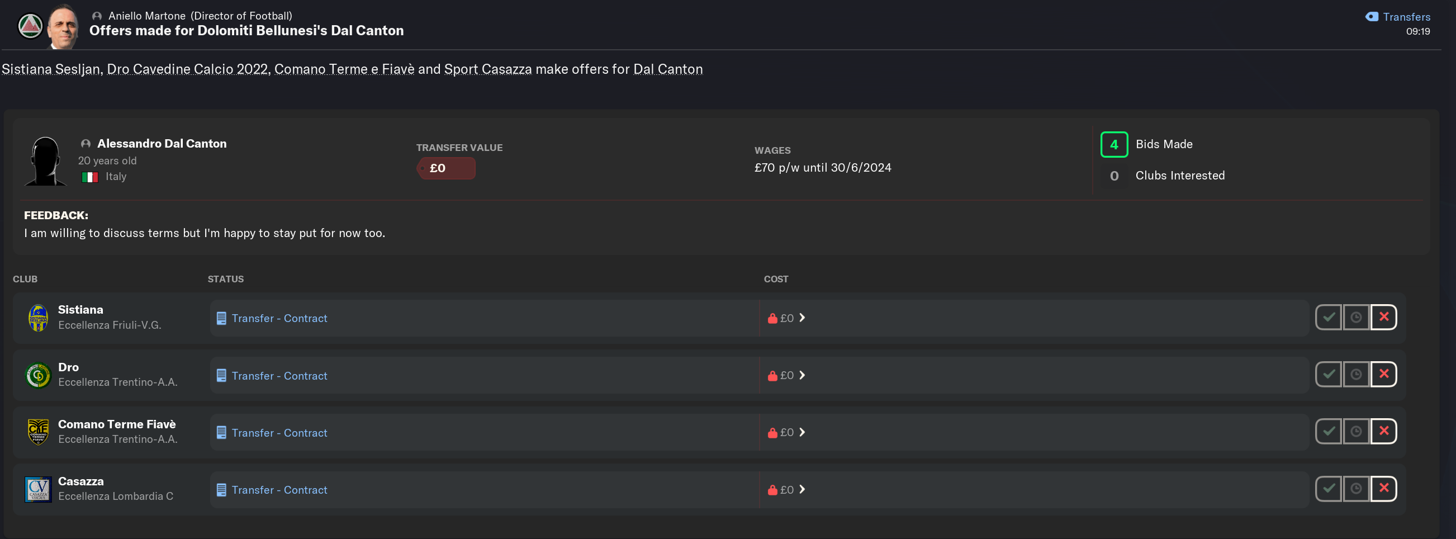Open Comano Terme Fiavè's Transfer - Contract link

coord(279,433)
